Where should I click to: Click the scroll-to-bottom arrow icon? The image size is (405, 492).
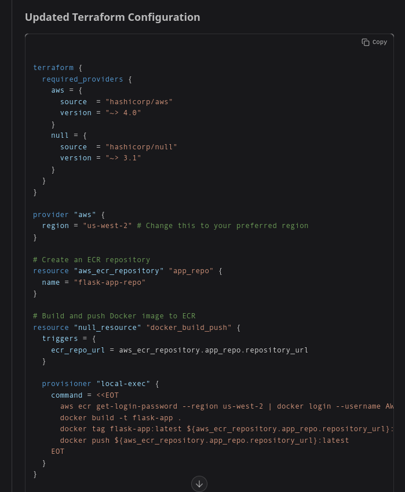tap(199, 484)
